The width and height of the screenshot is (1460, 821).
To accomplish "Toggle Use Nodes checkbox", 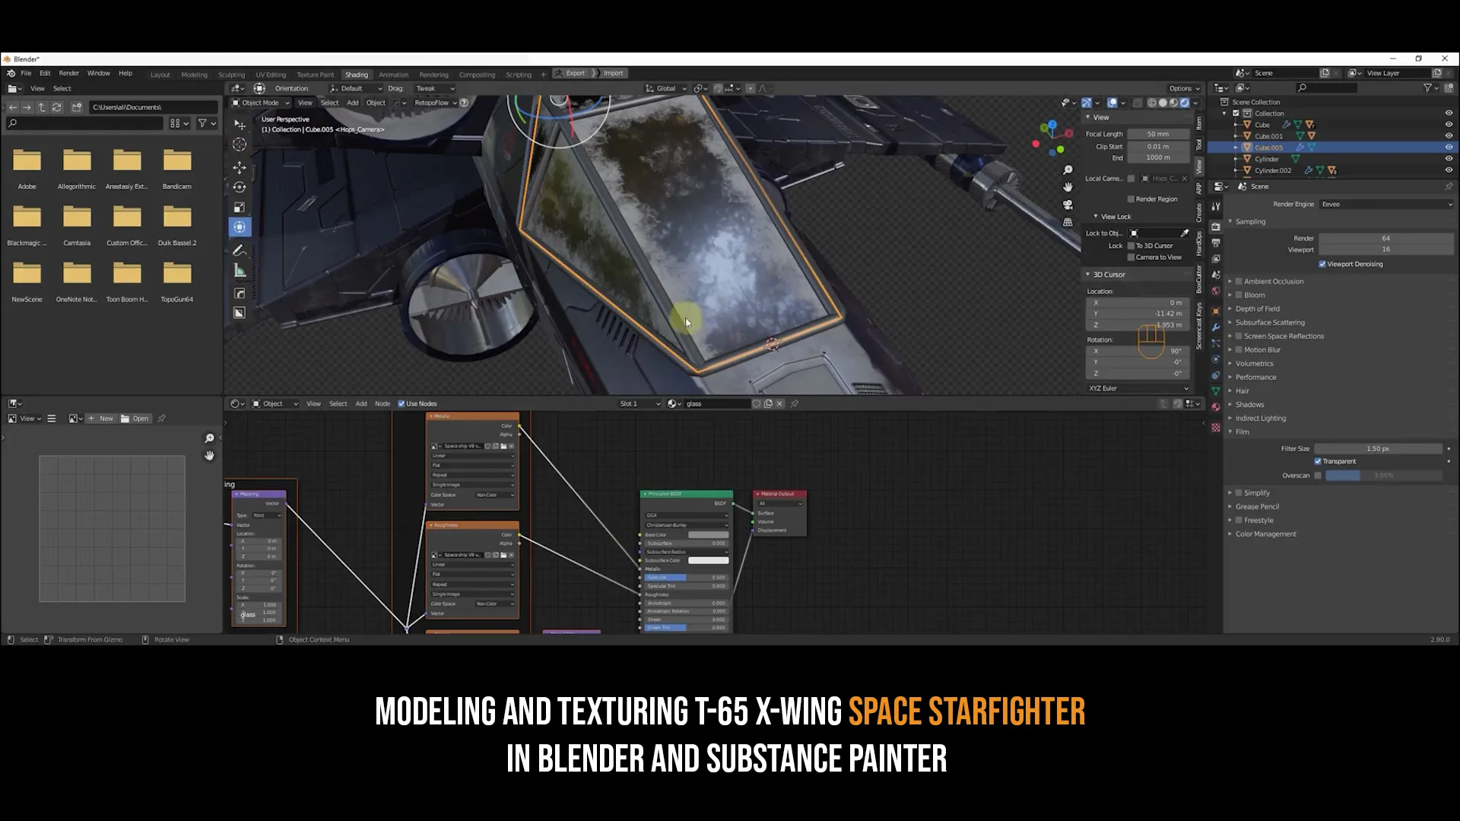I will (401, 404).
